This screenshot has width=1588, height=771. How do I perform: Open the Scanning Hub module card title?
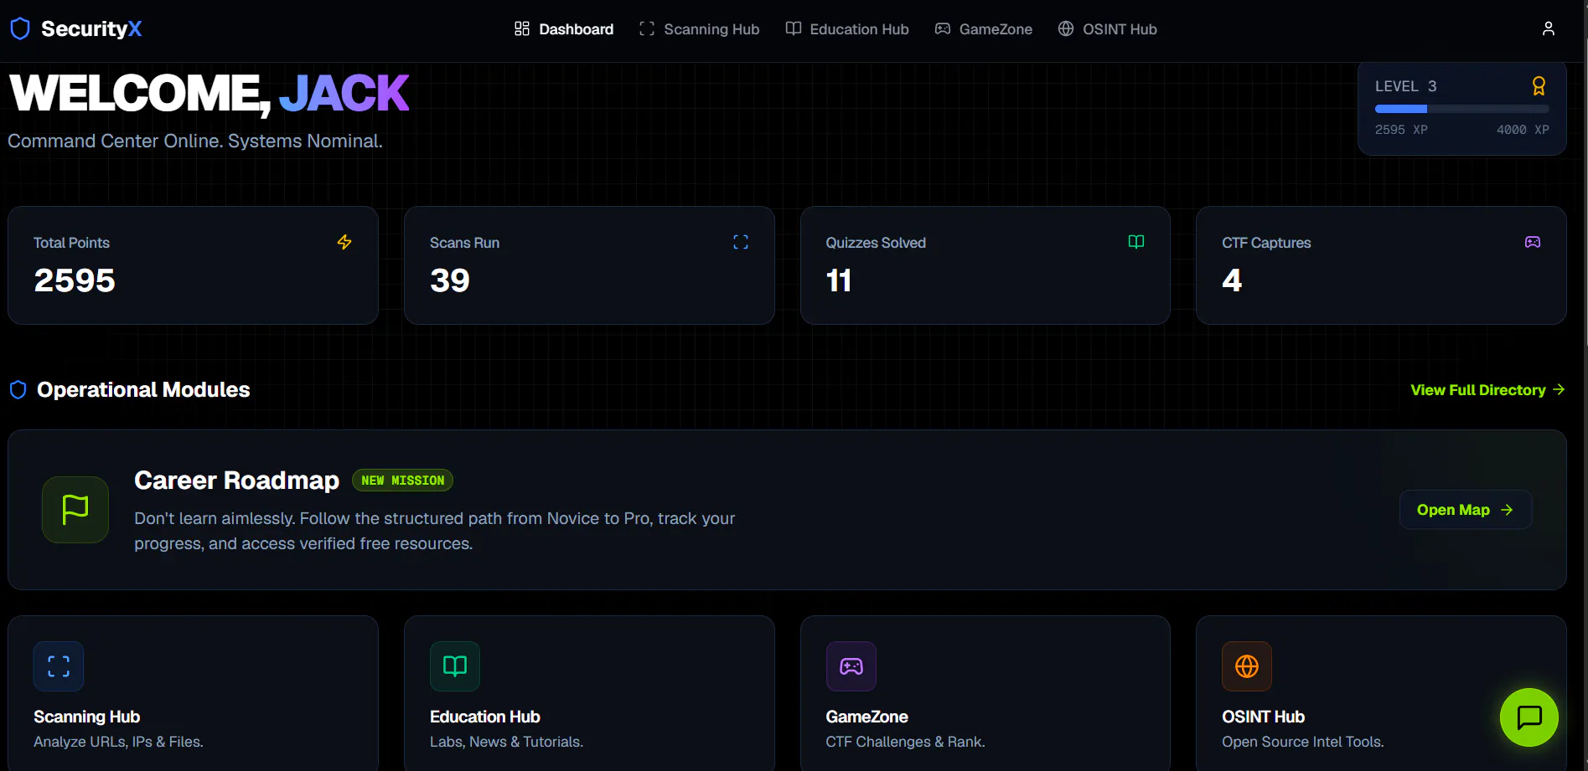[86, 717]
